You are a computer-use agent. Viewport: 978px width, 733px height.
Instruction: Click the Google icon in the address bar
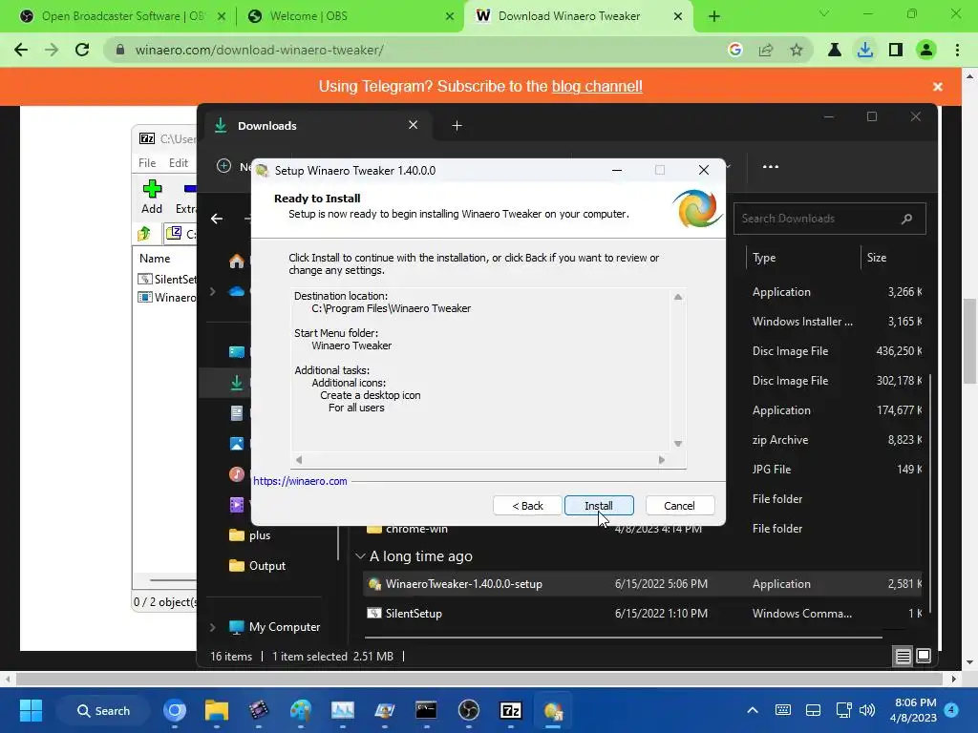click(x=735, y=50)
